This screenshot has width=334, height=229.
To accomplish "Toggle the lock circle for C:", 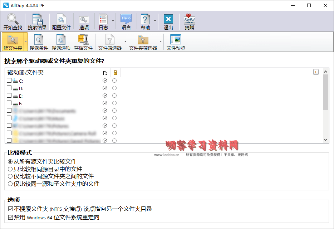I will (x=114, y=81).
